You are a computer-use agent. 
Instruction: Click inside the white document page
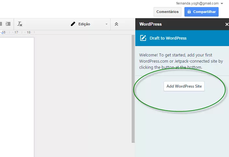pyautogui.click(x=17, y=97)
